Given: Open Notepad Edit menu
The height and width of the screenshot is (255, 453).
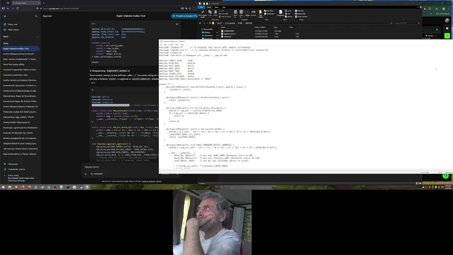Looking at the screenshot, I should click(165, 45).
